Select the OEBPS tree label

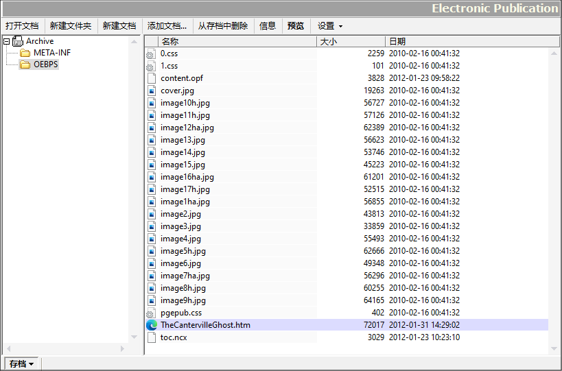45,64
